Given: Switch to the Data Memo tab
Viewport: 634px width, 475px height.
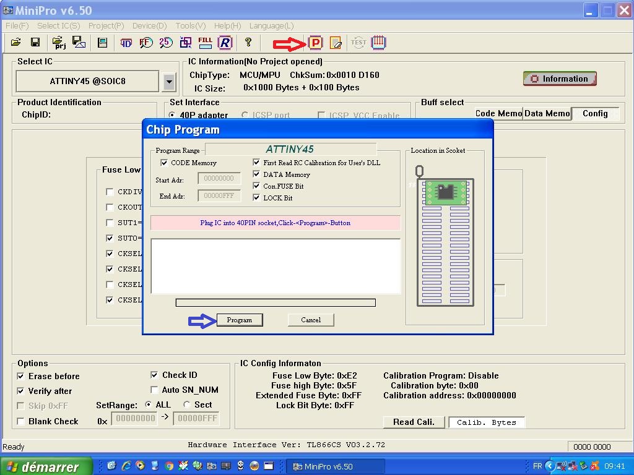Looking at the screenshot, I should click(547, 114).
